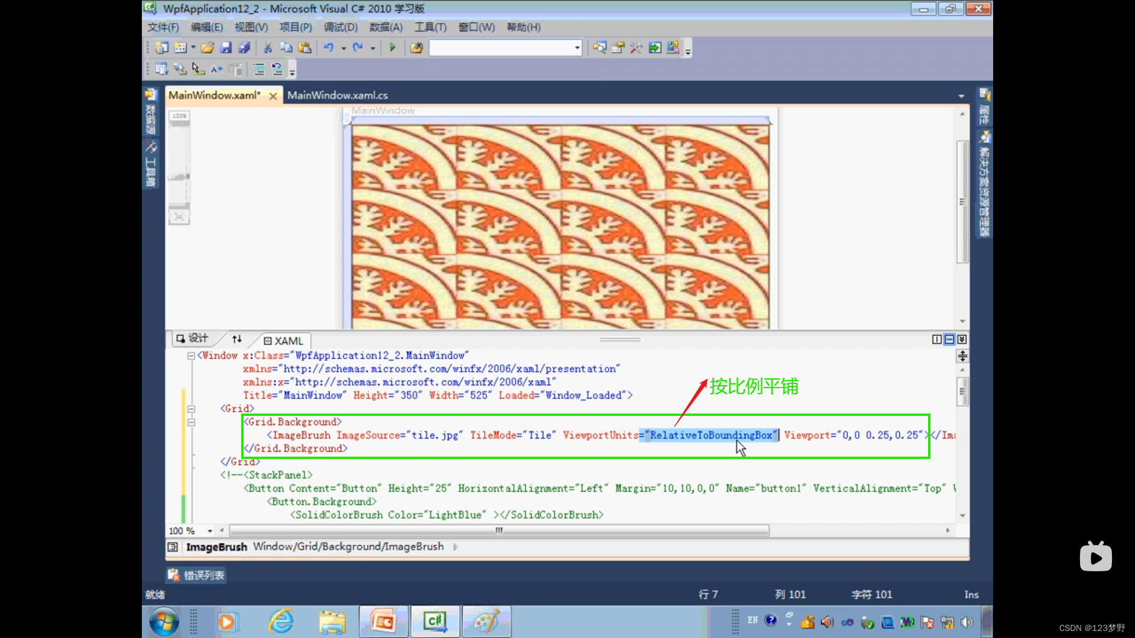1135x638 pixels.
Task: Open the Toolbox icon with crossed tools
Action: (x=636, y=48)
